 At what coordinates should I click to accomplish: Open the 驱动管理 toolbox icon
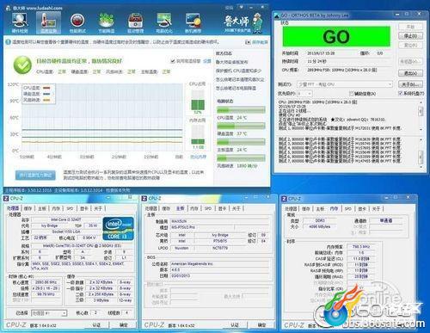135,22
